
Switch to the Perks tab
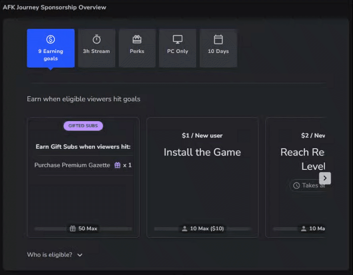click(x=137, y=48)
